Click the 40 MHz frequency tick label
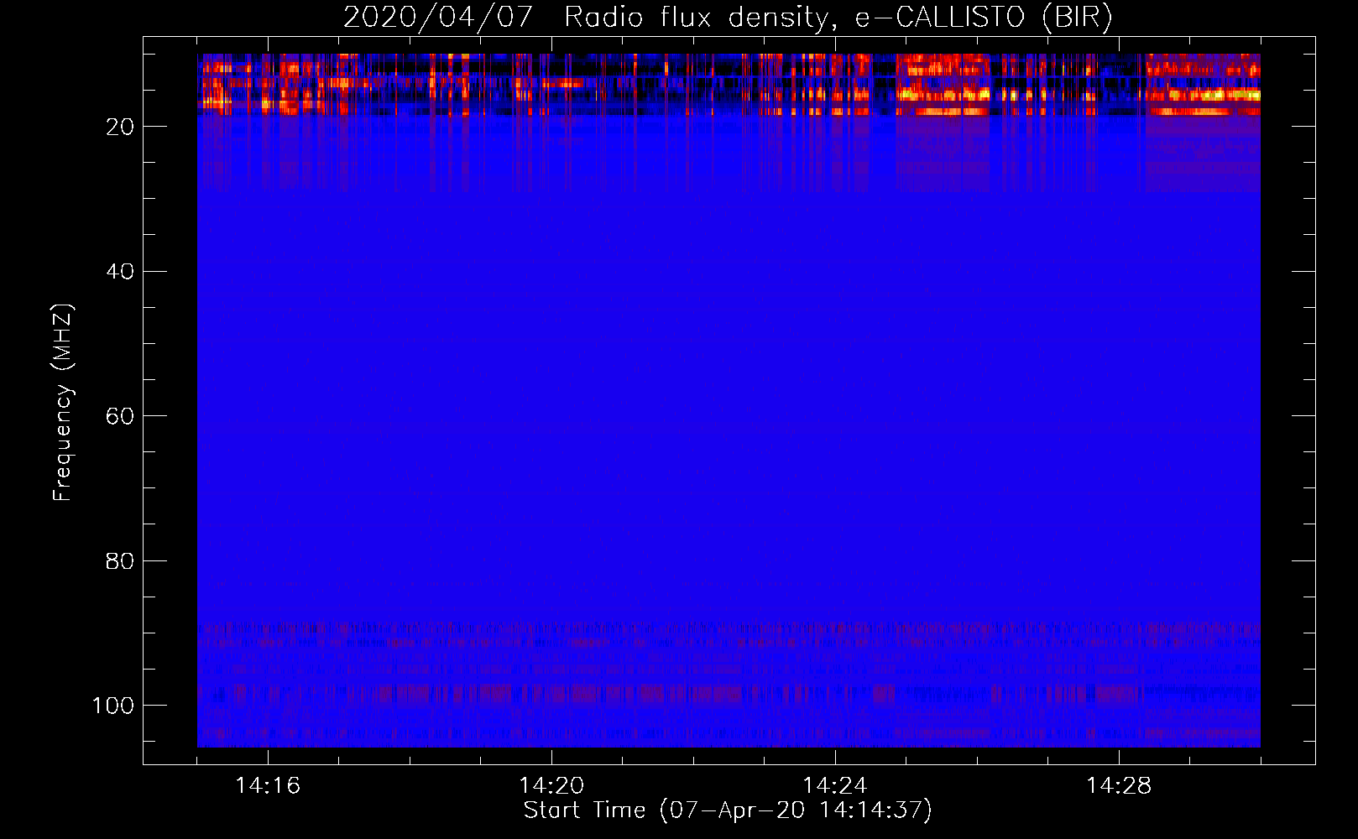This screenshot has height=839, width=1358. point(120,272)
